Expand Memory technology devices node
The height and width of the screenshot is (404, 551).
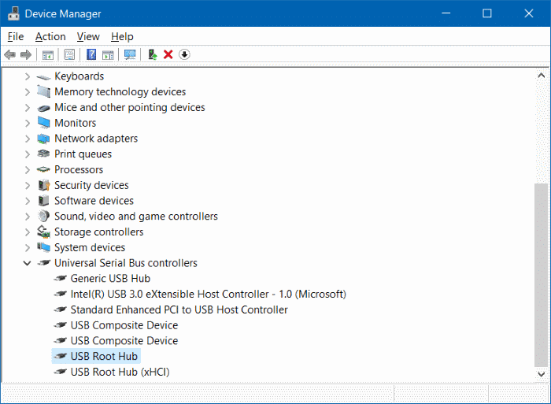click(28, 92)
